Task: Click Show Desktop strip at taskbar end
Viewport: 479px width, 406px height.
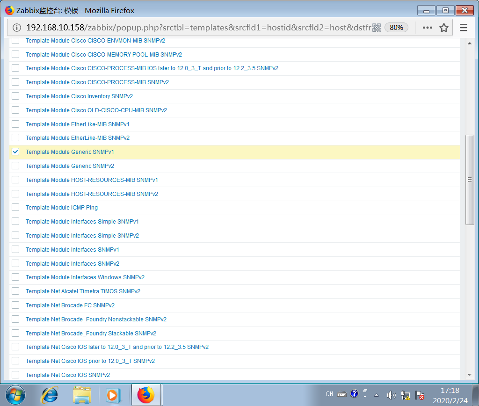Action: point(476,395)
